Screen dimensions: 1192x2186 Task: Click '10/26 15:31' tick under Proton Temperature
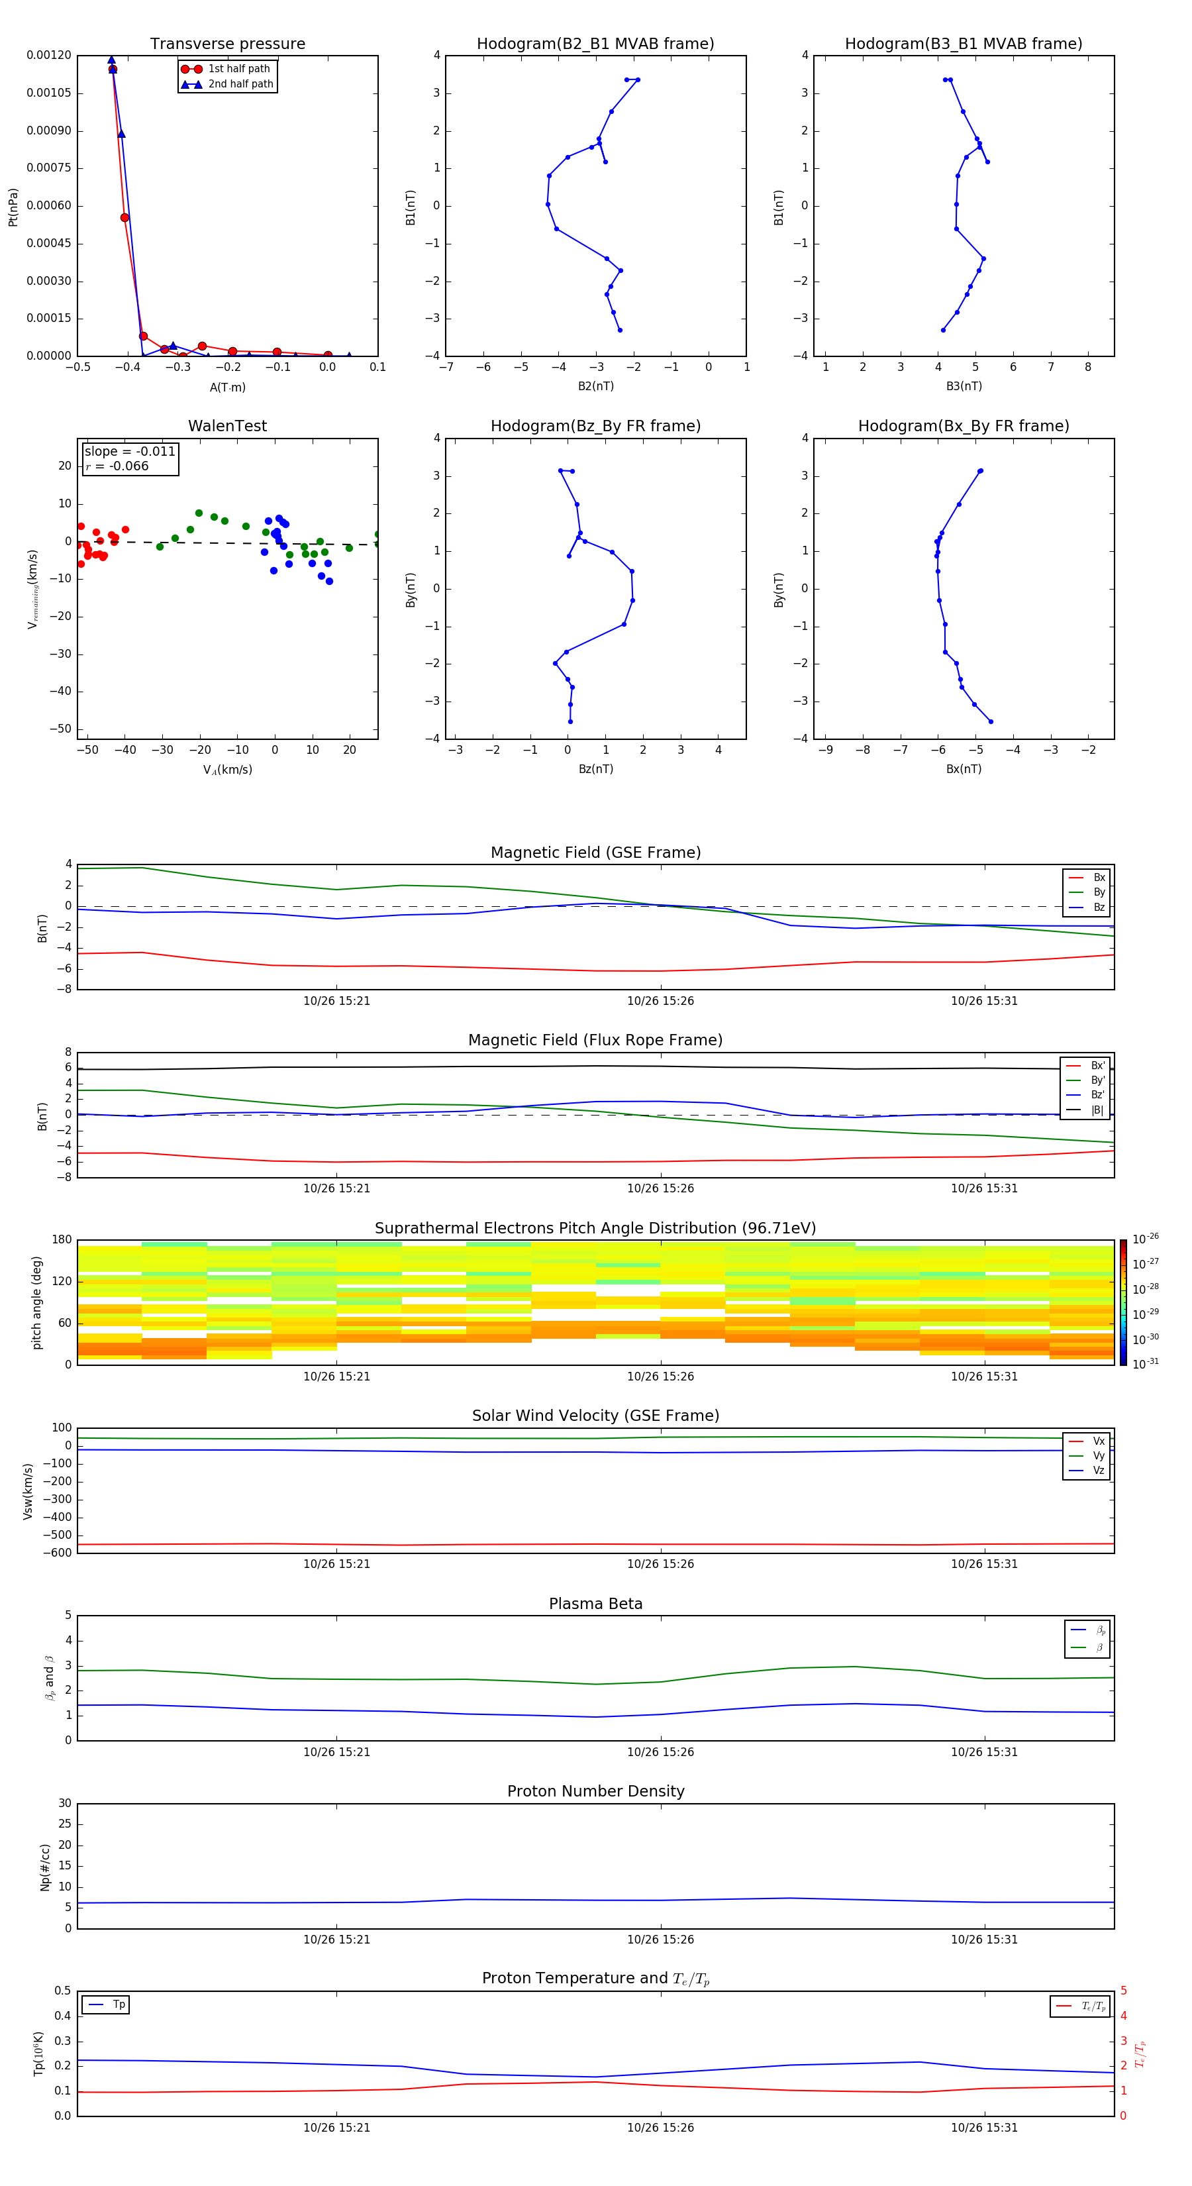click(x=984, y=2128)
